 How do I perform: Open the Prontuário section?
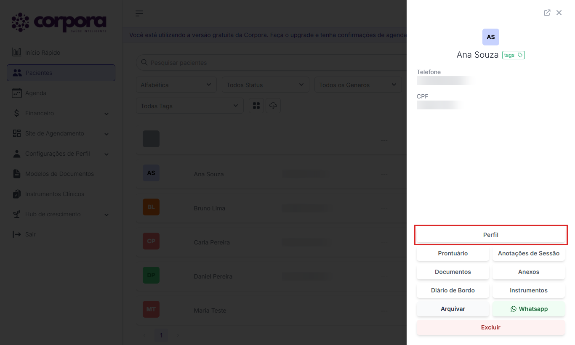click(x=453, y=253)
